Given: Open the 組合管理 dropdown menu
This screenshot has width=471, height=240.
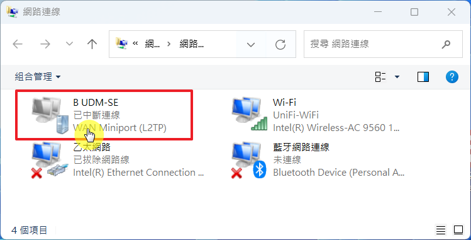Looking at the screenshot, I should [38, 77].
